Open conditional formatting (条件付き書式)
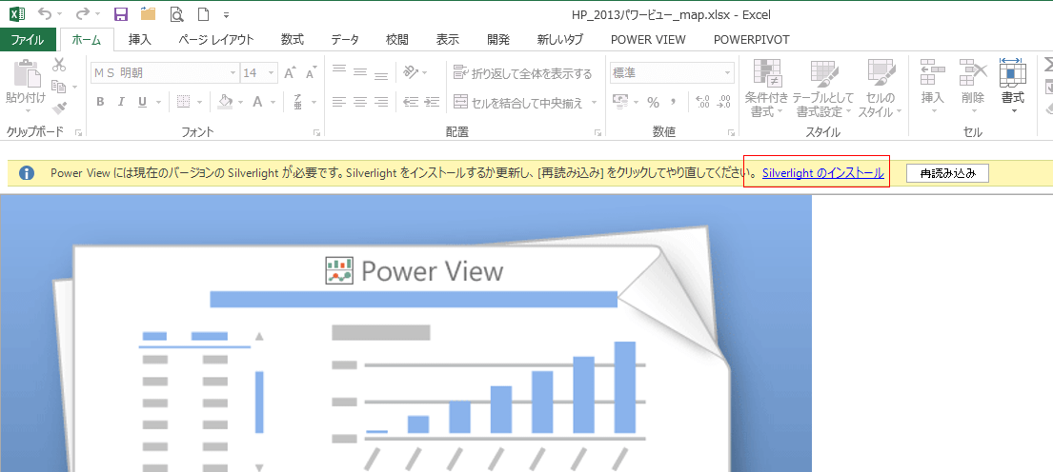 pos(765,88)
